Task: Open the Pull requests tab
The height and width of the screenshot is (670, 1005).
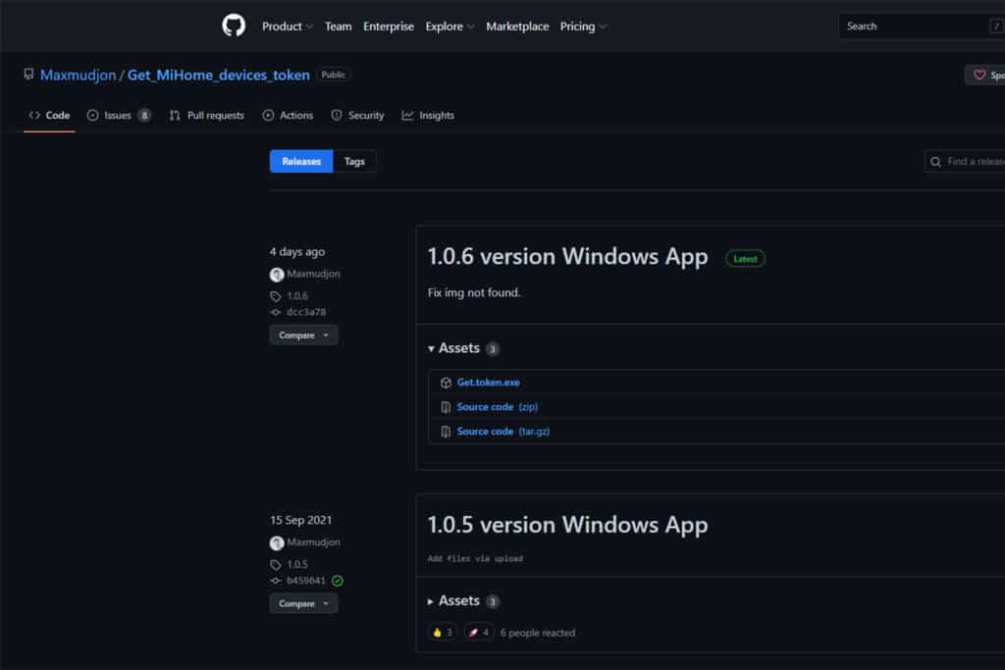Action: click(x=206, y=116)
